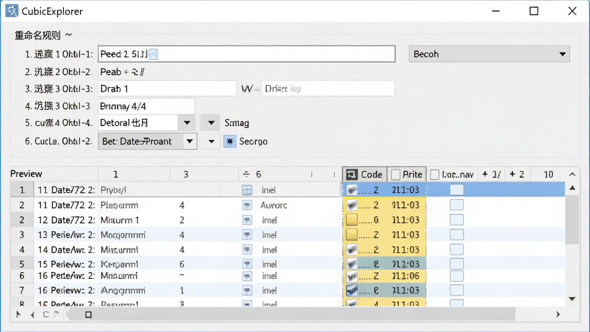The image size is (590, 332).
Task: Click the split icon beside column header 6
Action: [x=246, y=174]
